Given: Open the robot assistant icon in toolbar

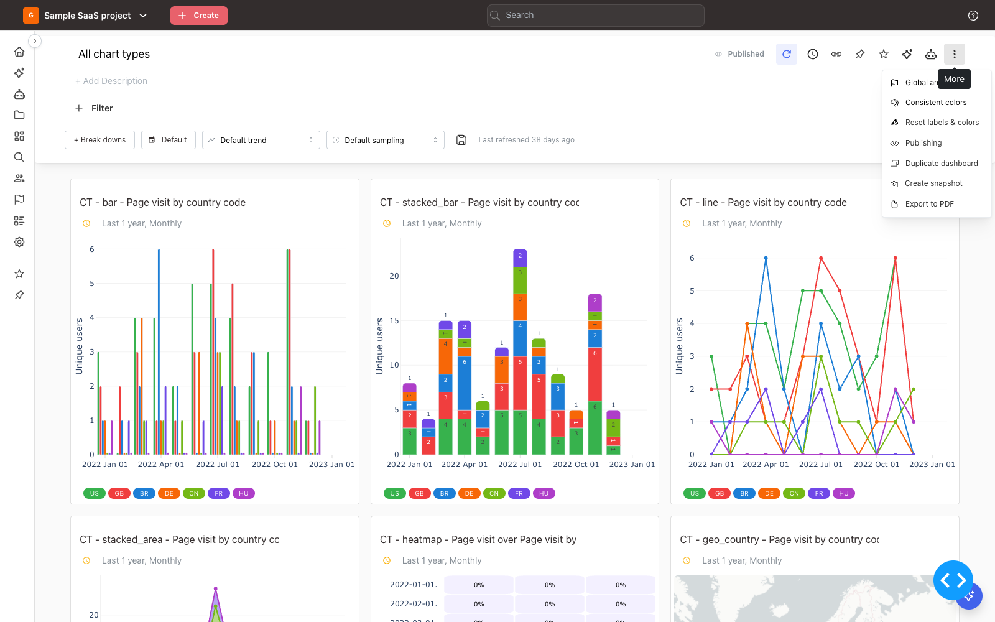Looking at the screenshot, I should coord(931,54).
